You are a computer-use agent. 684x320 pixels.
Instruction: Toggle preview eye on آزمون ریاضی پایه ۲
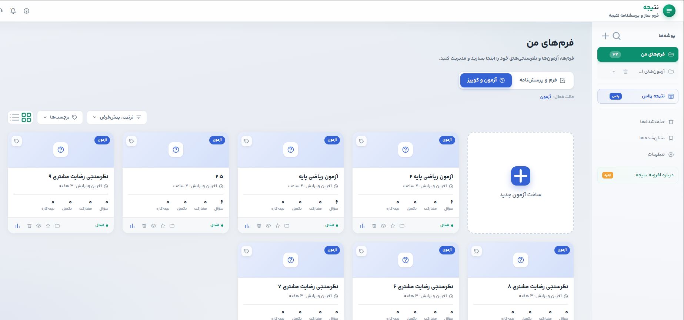pyautogui.click(x=383, y=226)
